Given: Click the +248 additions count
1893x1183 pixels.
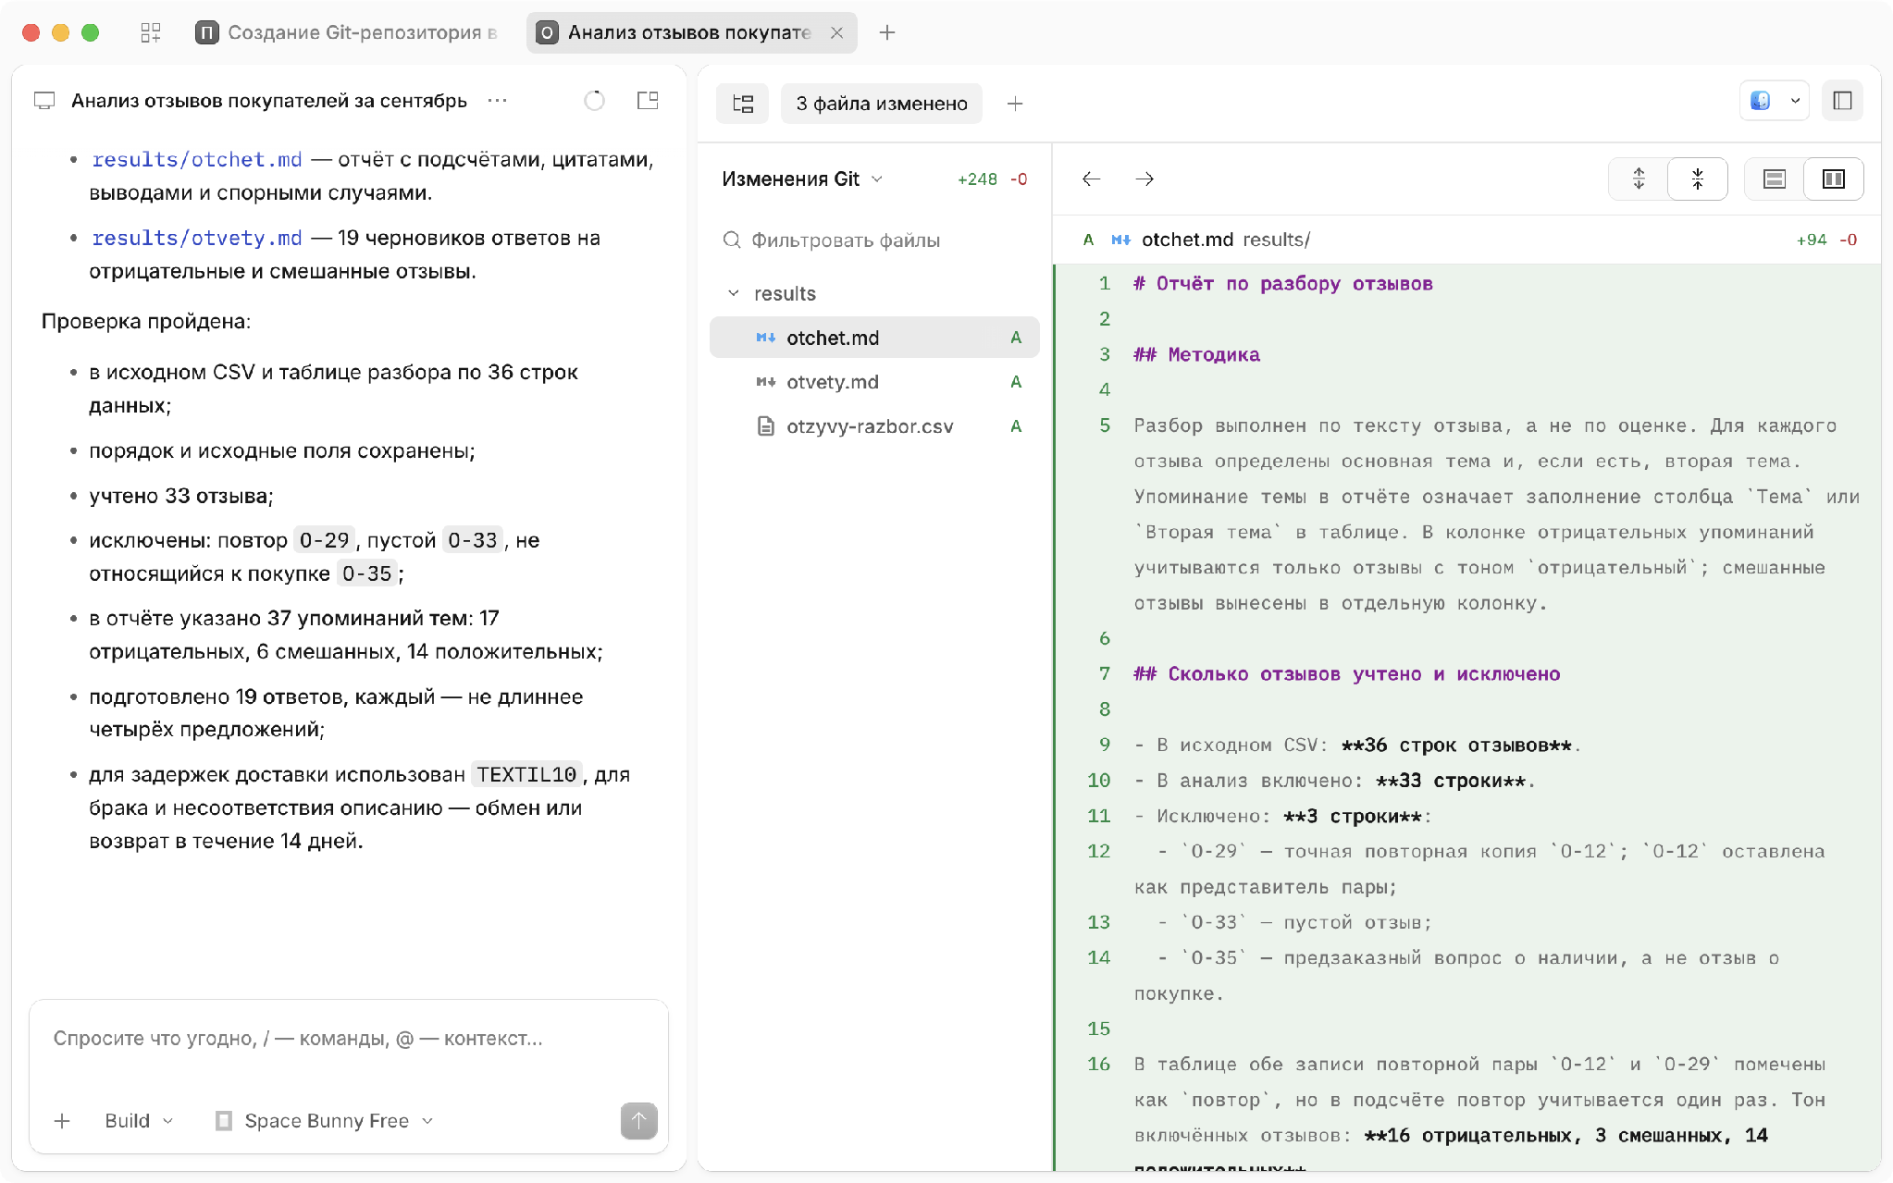Looking at the screenshot, I should [x=977, y=179].
